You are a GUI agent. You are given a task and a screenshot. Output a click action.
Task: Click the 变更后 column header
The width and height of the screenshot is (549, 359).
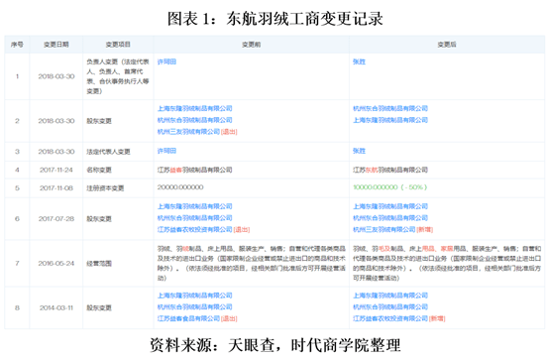pos(447,45)
